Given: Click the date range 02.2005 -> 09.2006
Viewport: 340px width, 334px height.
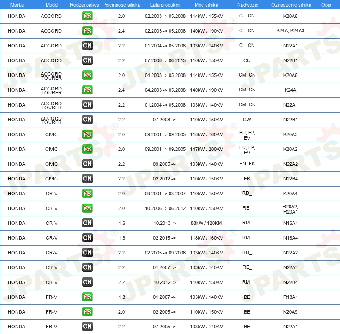Looking at the screenshot, I should pos(165,253).
